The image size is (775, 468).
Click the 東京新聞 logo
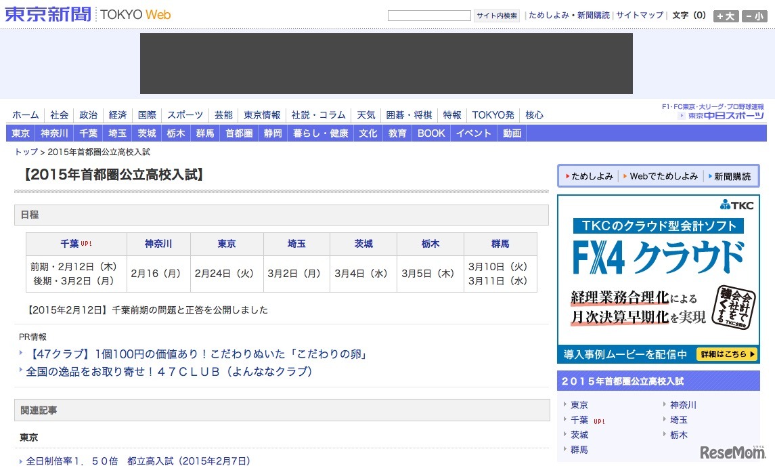pyautogui.click(x=47, y=14)
